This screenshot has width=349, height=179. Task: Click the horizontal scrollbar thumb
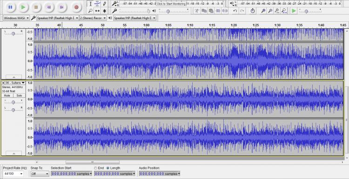click(93, 162)
